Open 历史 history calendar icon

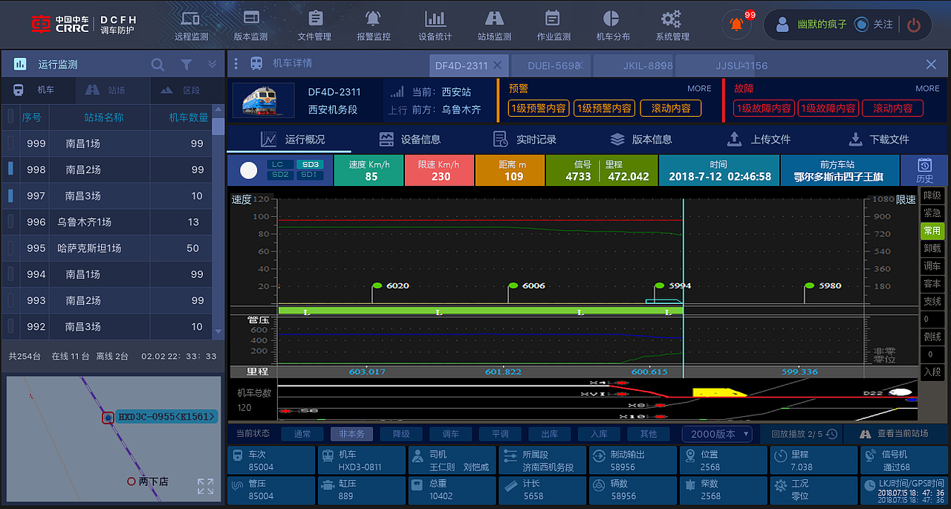point(924,170)
